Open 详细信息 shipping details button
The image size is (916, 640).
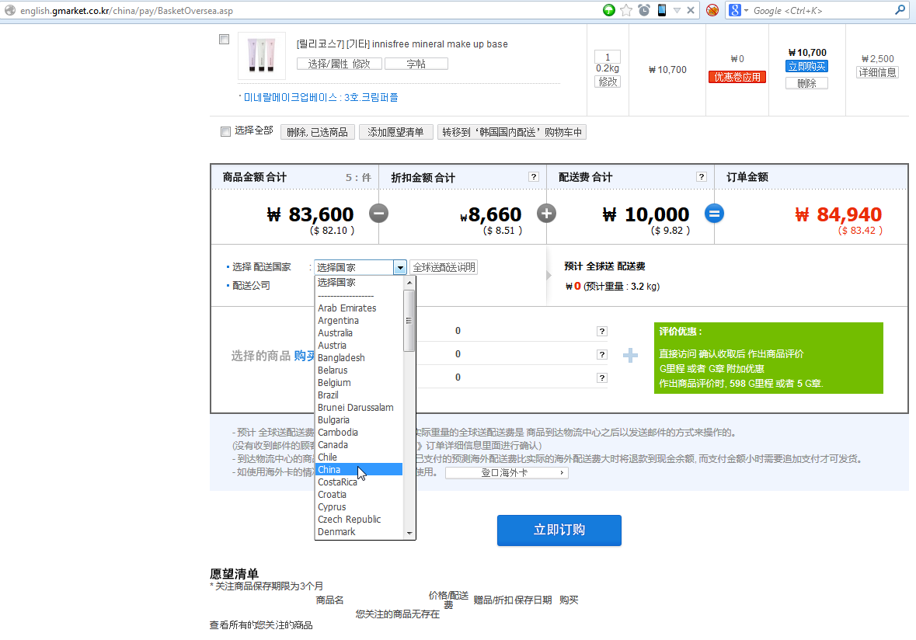click(877, 72)
